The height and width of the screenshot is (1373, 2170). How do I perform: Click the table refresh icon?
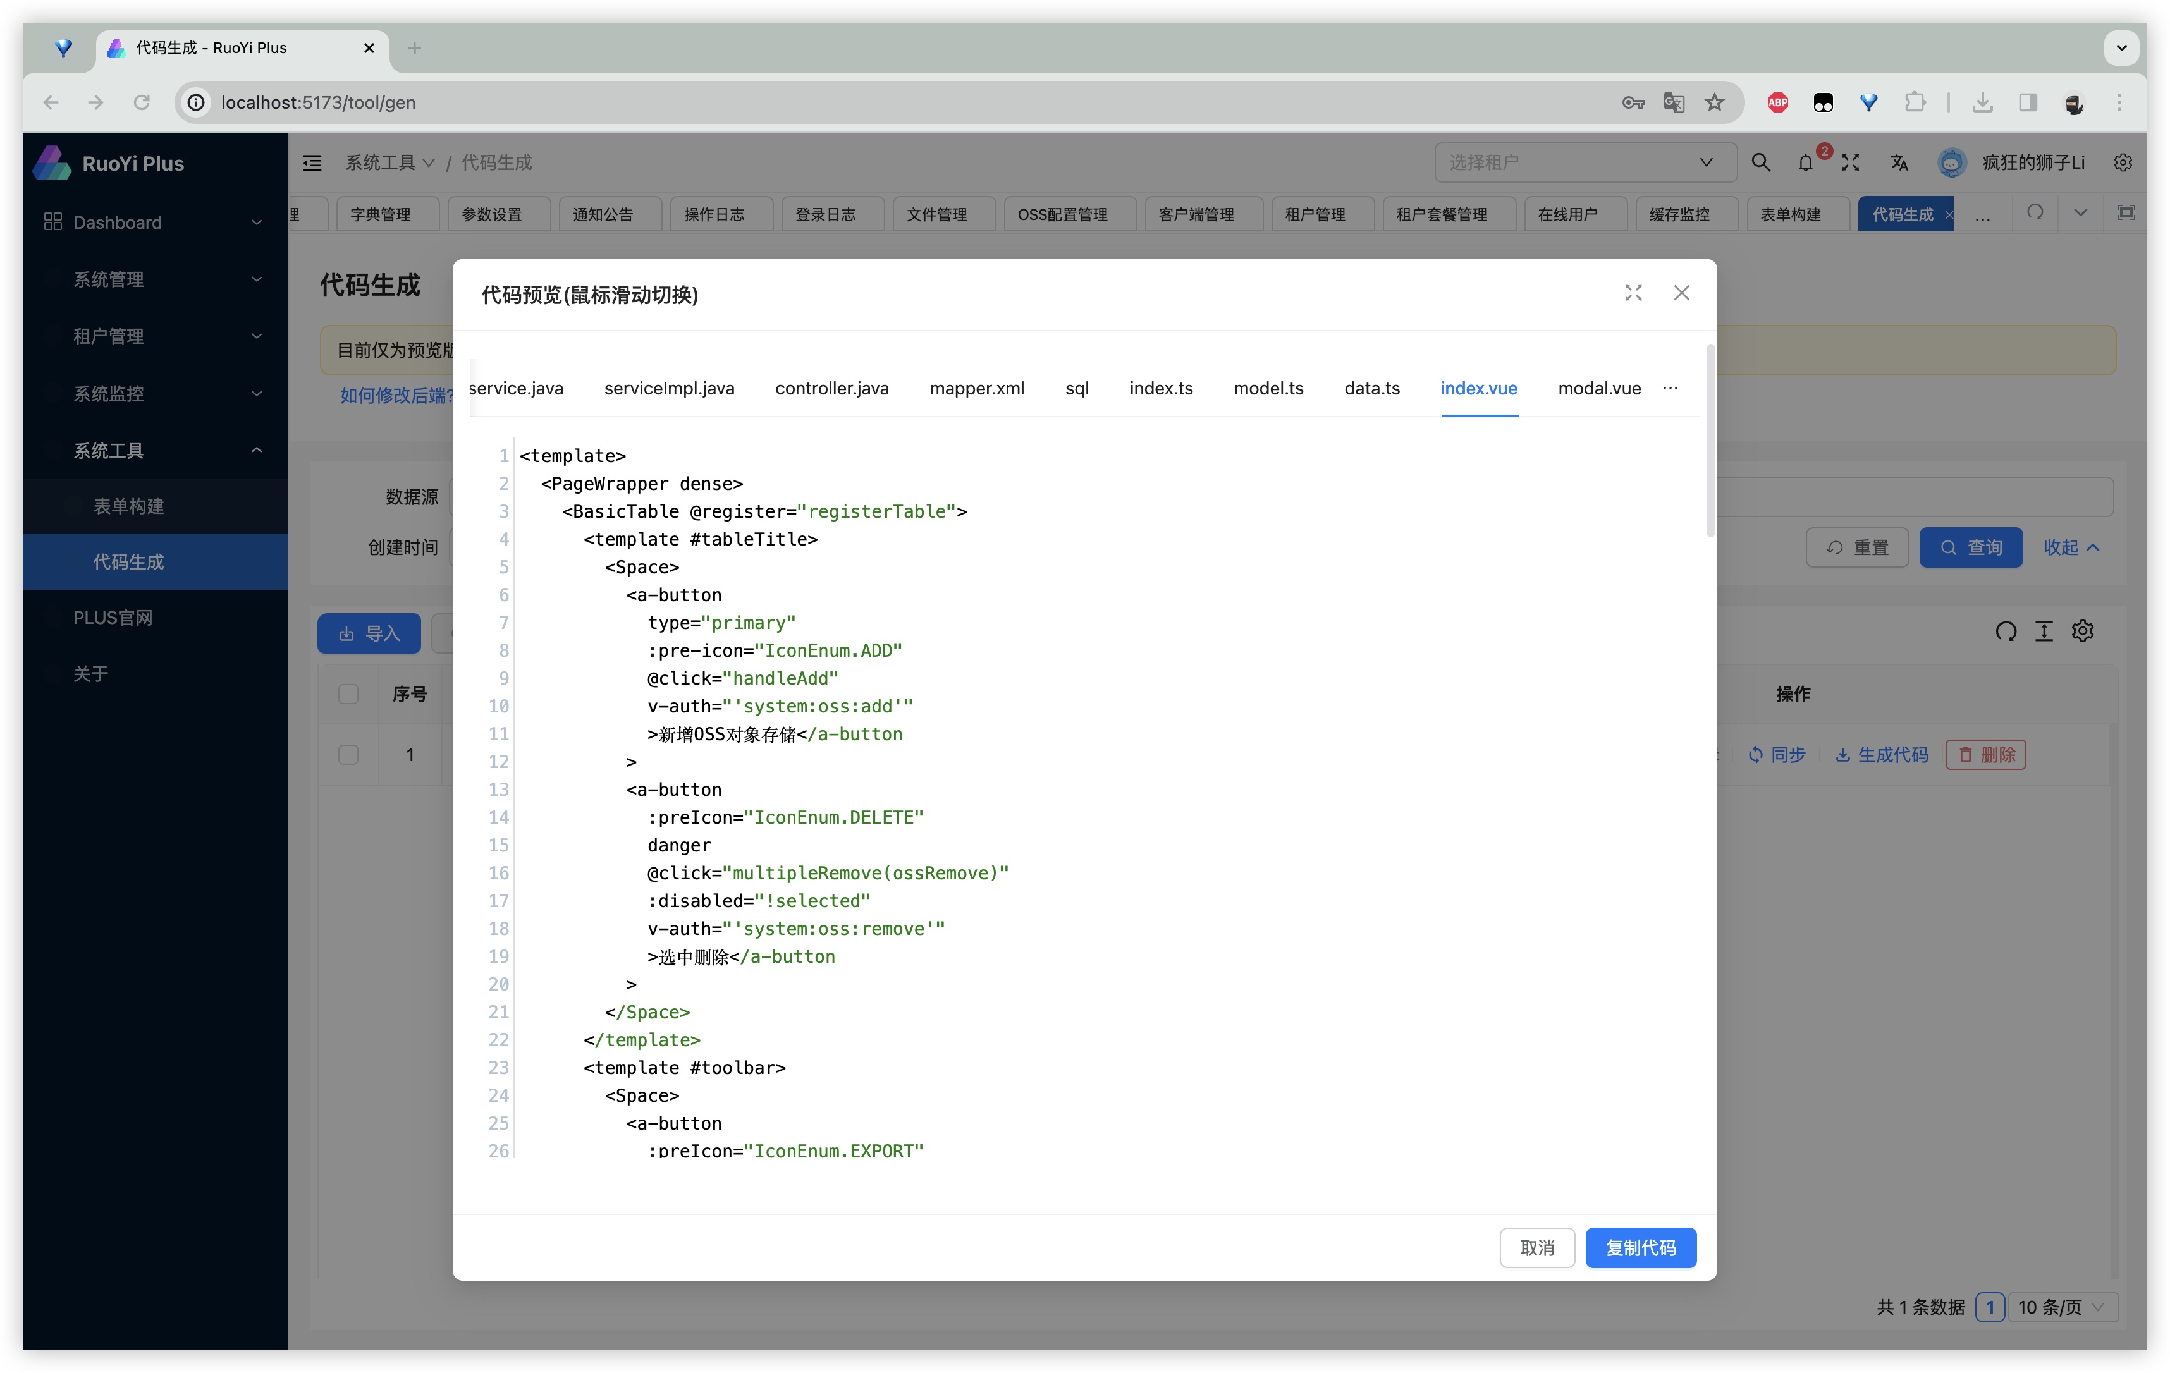(2005, 632)
